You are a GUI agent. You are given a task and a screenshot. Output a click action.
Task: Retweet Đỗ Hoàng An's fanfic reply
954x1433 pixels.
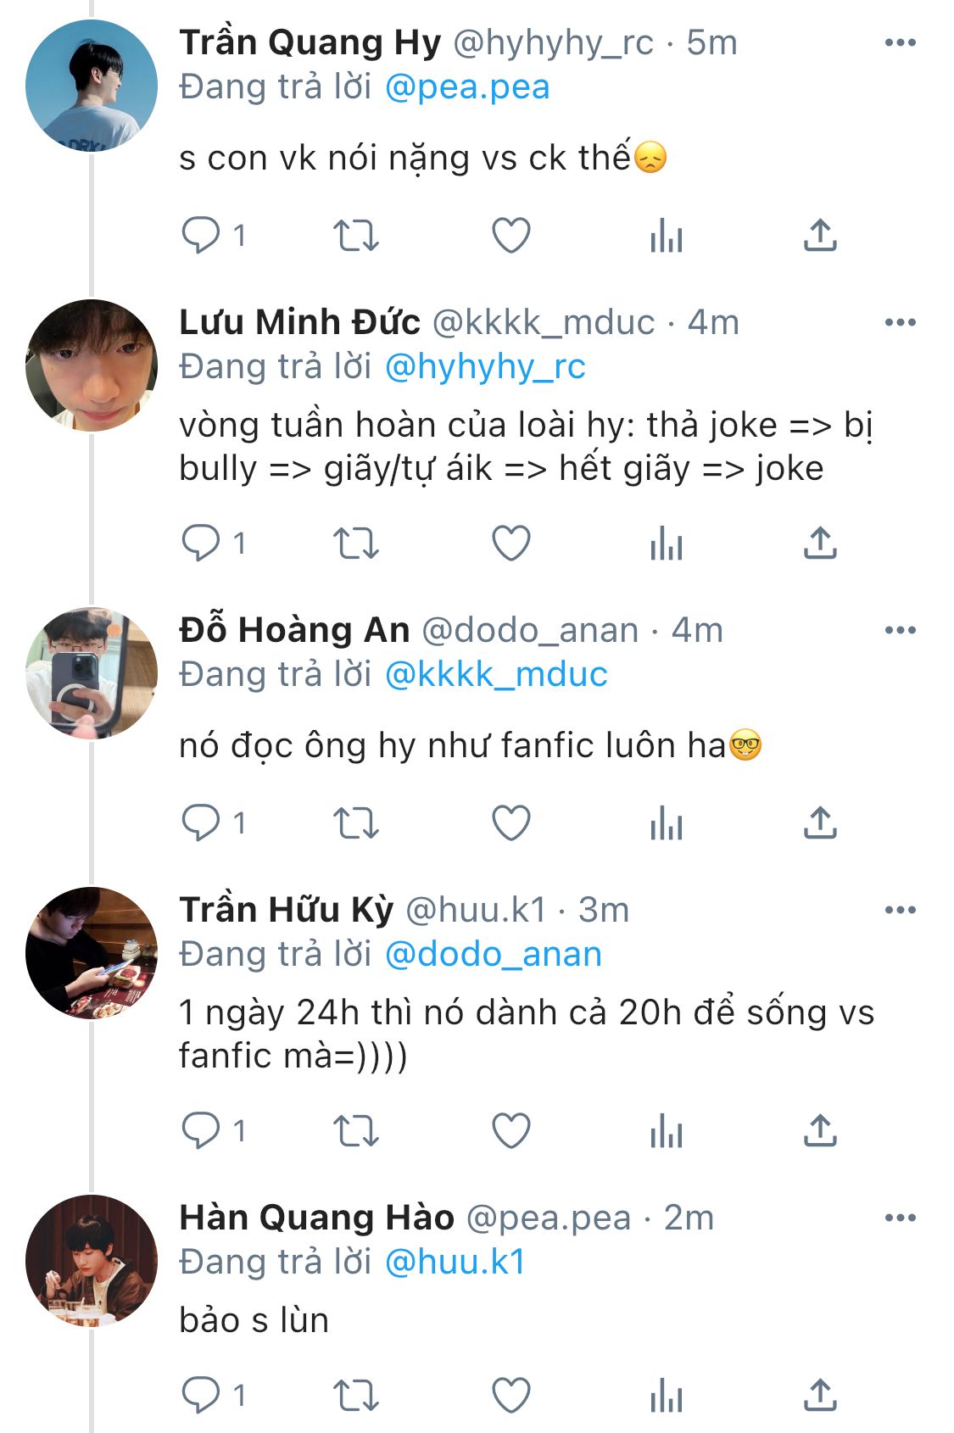[x=355, y=822]
